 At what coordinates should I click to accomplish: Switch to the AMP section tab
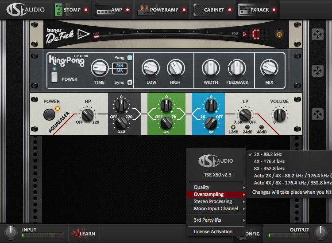coord(113,10)
